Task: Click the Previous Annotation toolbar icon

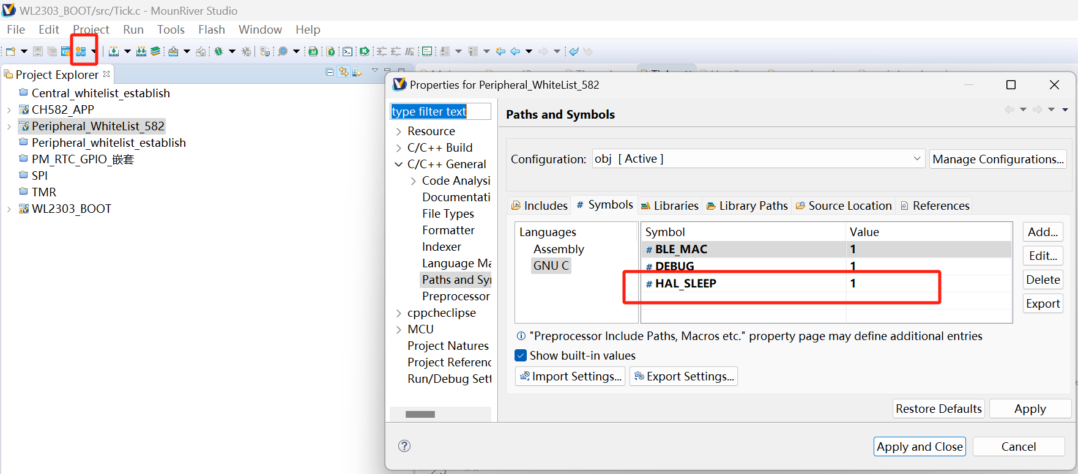Action: point(472,51)
